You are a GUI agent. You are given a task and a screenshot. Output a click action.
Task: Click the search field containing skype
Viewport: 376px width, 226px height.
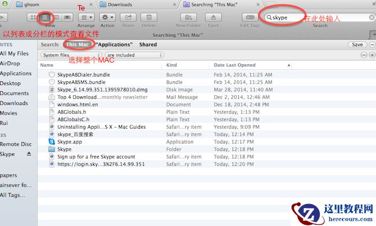click(320, 17)
